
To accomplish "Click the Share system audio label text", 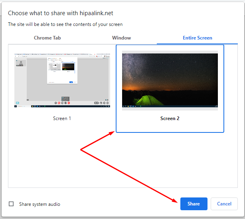I will [x=40, y=204].
